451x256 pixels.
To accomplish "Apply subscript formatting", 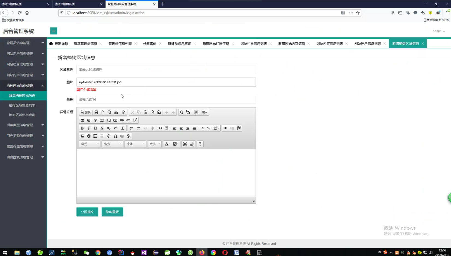I will click(109, 128).
